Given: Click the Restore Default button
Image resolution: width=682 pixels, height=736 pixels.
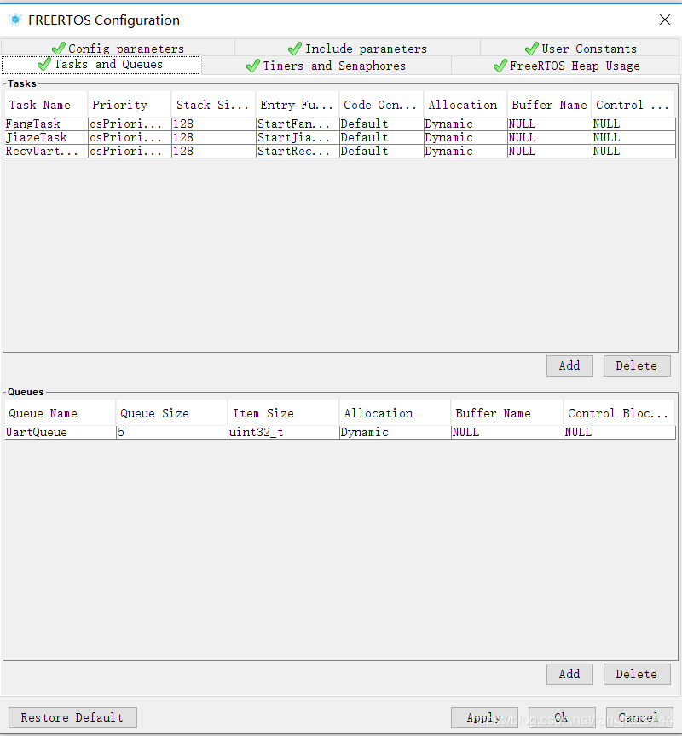Looking at the screenshot, I should pyautogui.click(x=72, y=717).
